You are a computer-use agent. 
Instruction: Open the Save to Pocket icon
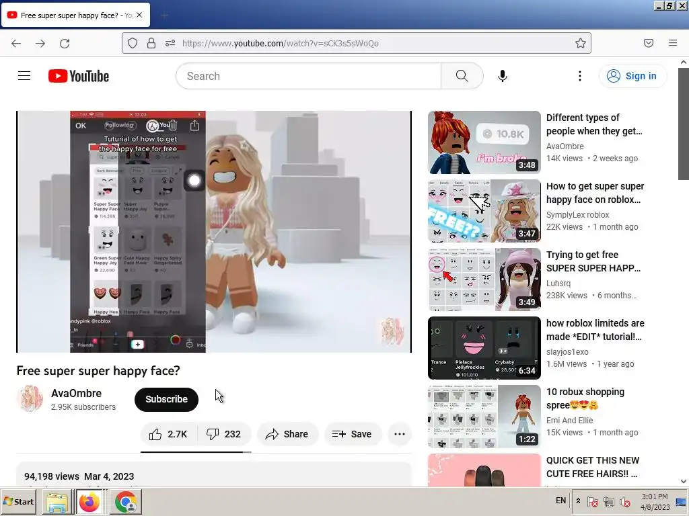(649, 43)
